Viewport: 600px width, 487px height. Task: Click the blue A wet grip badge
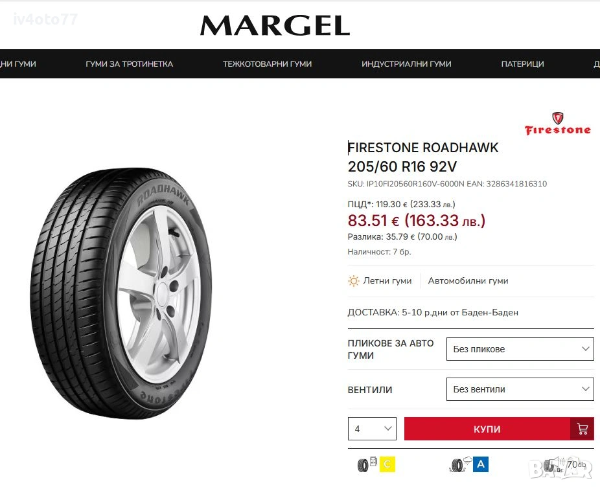coord(481,464)
